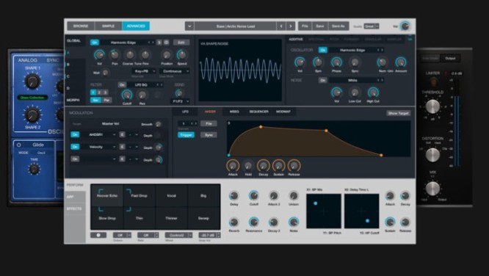
Task: Open the F1/F2 send dropdown
Action: [x=181, y=101]
